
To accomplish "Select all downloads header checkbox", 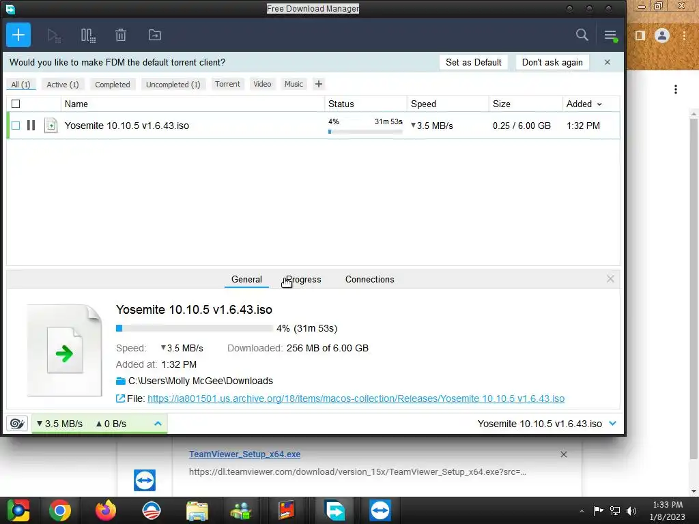I will point(16,104).
